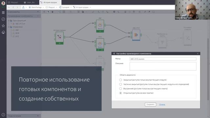Collapse the Трансформация tree folder
Screen dimensions: 210x118
9,21
